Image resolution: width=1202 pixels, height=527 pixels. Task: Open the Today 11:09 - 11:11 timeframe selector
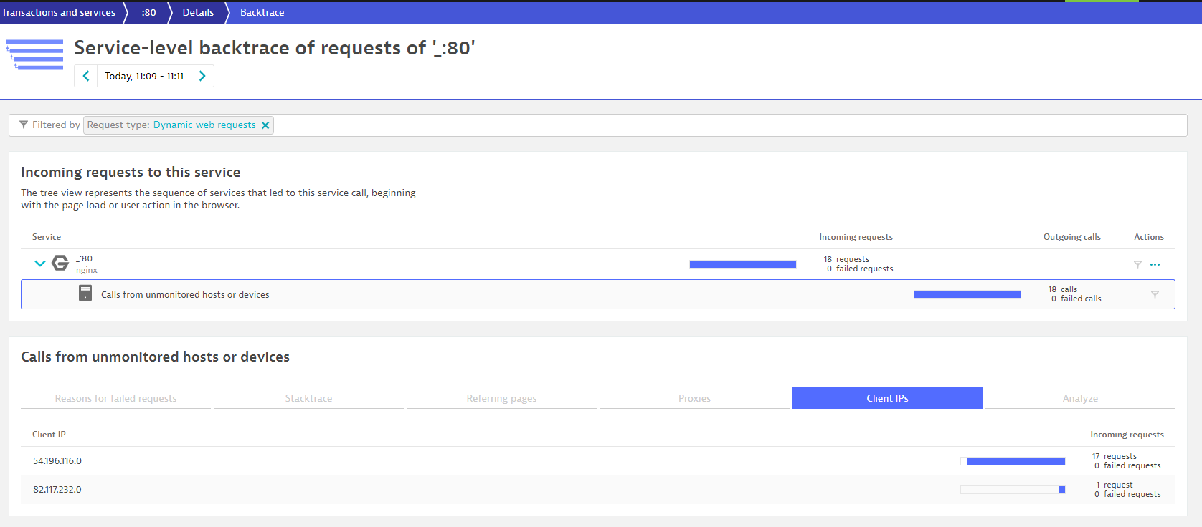(144, 76)
